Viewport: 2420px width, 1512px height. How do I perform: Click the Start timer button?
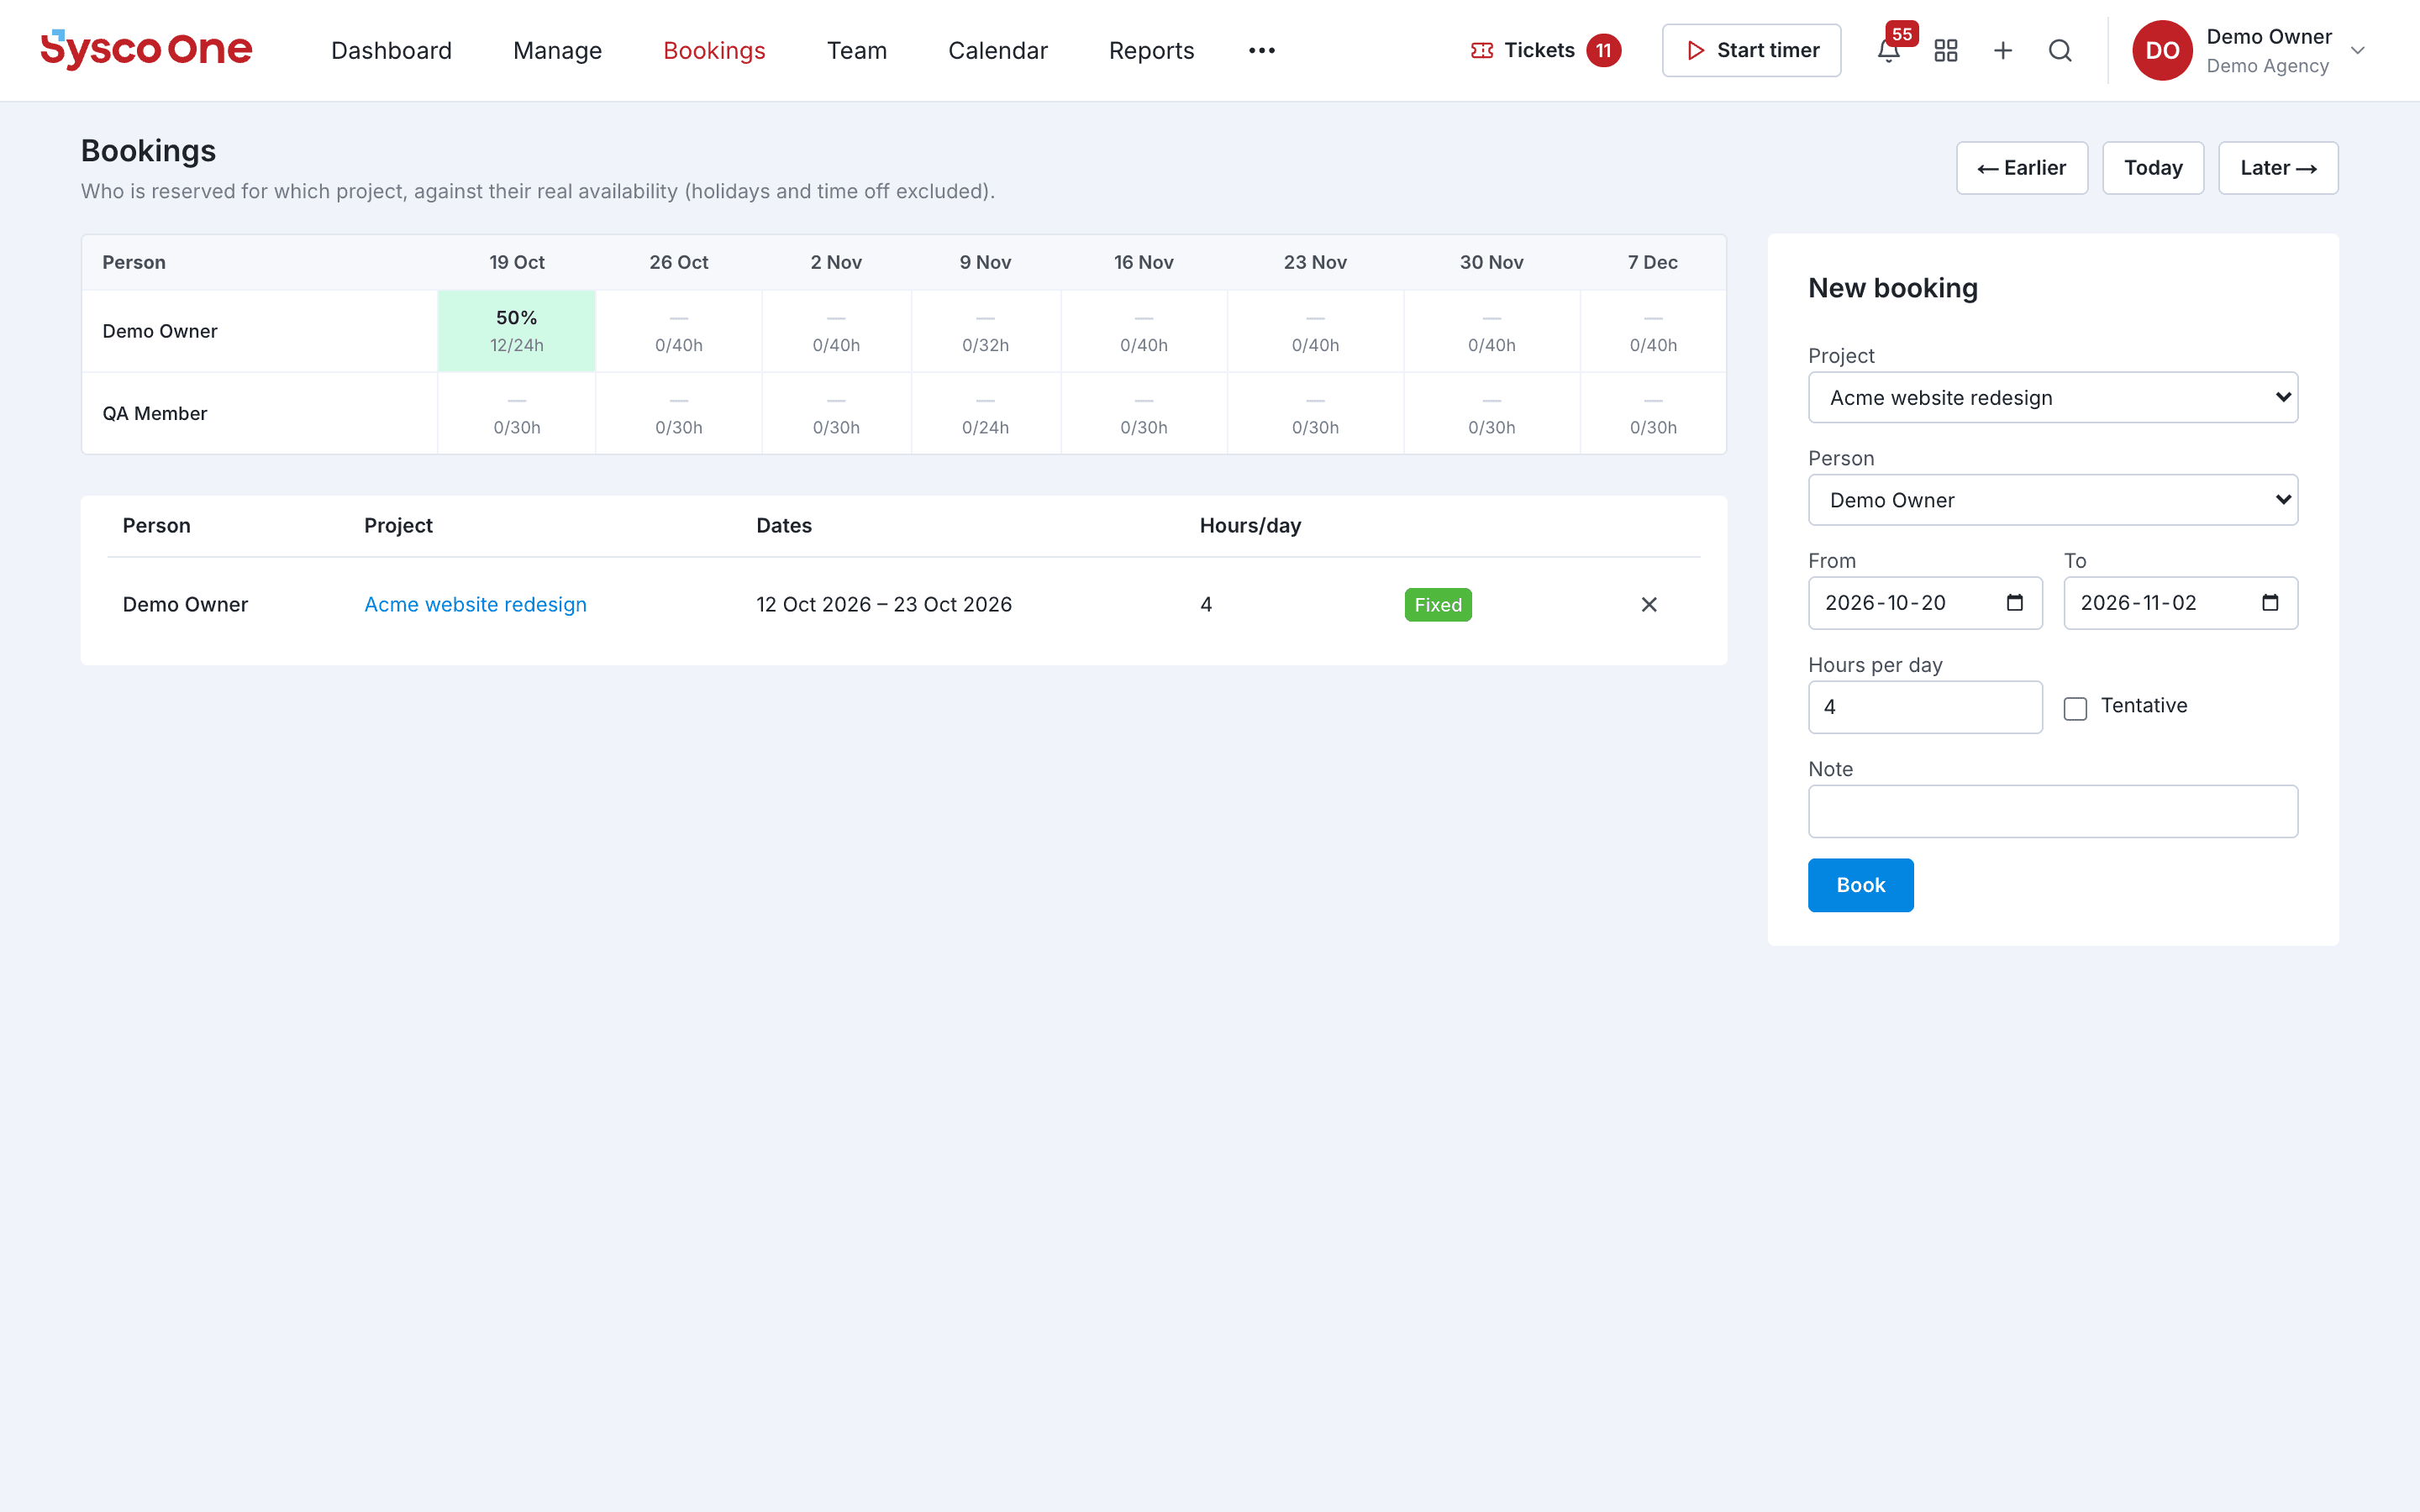click(x=1751, y=50)
